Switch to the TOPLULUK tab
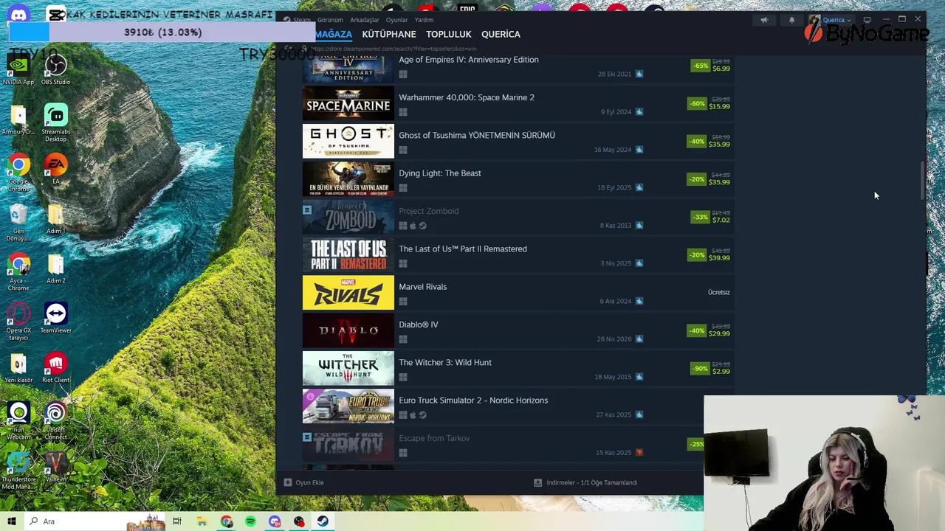This screenshot has width=945, height=531. click(x=448, y=34)
